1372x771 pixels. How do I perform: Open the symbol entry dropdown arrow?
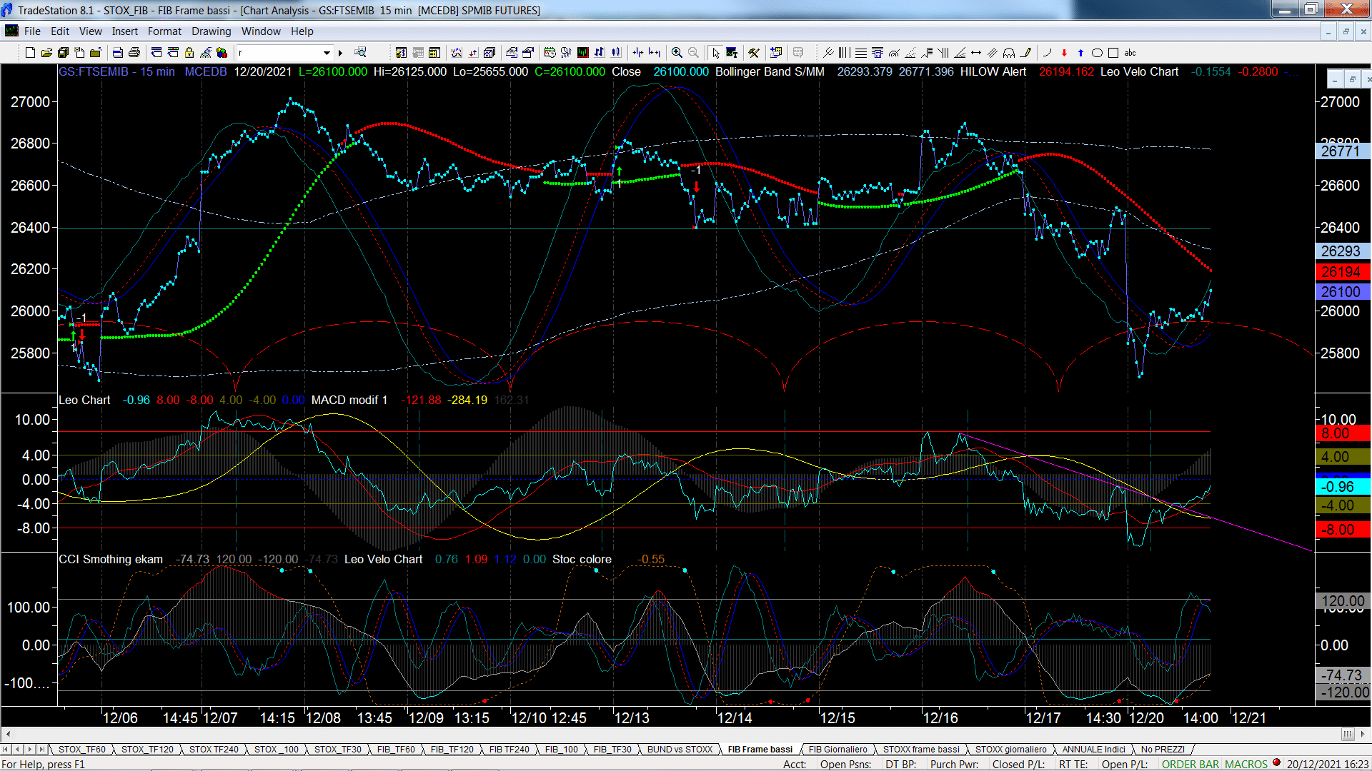[x=327, y=53]
